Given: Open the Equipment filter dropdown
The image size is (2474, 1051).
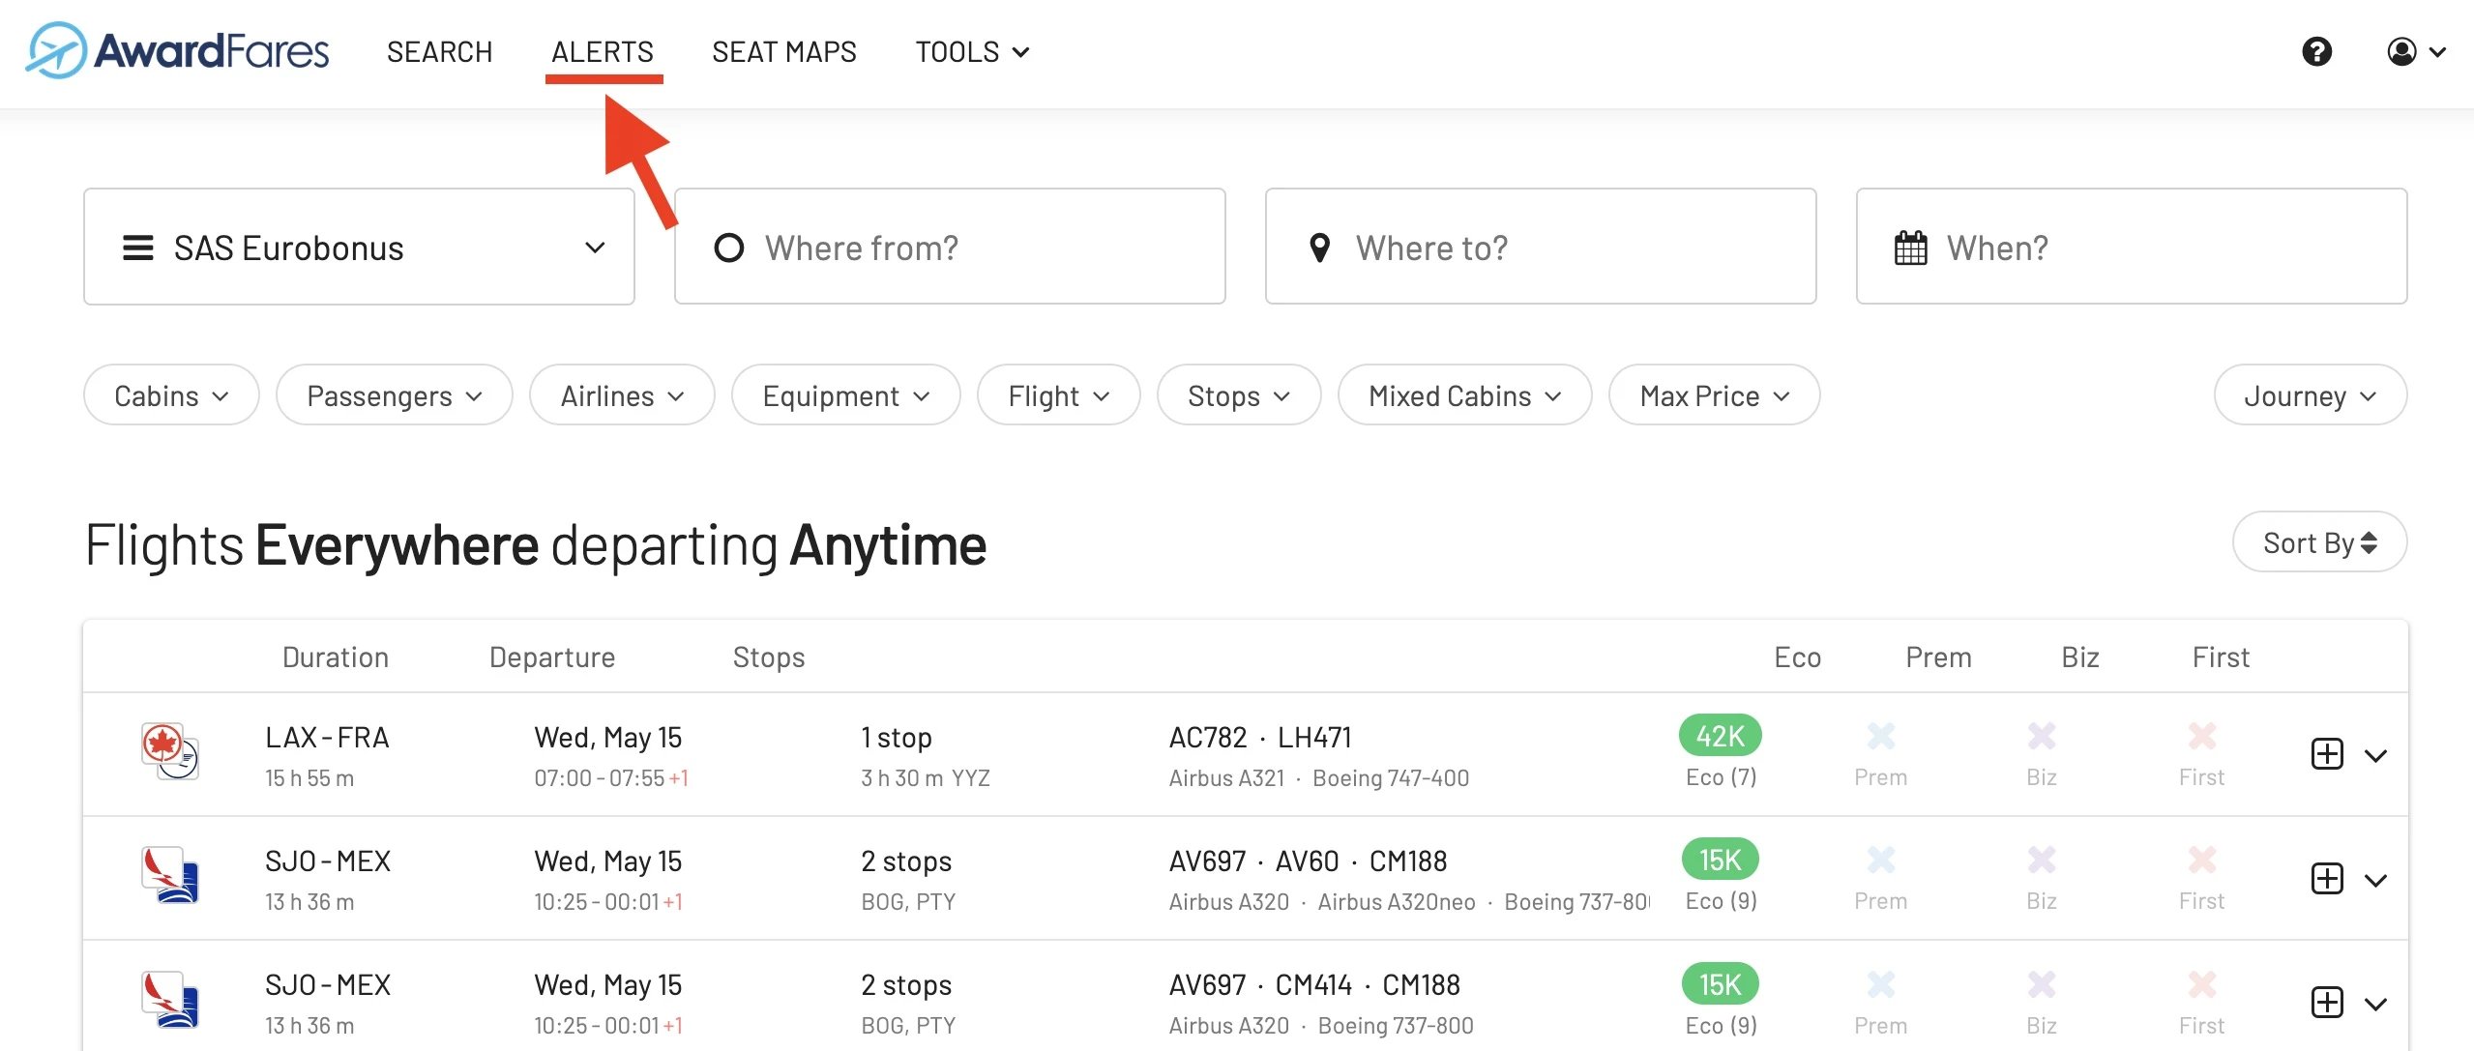Looking at the screenshot, I should (845, 394).
